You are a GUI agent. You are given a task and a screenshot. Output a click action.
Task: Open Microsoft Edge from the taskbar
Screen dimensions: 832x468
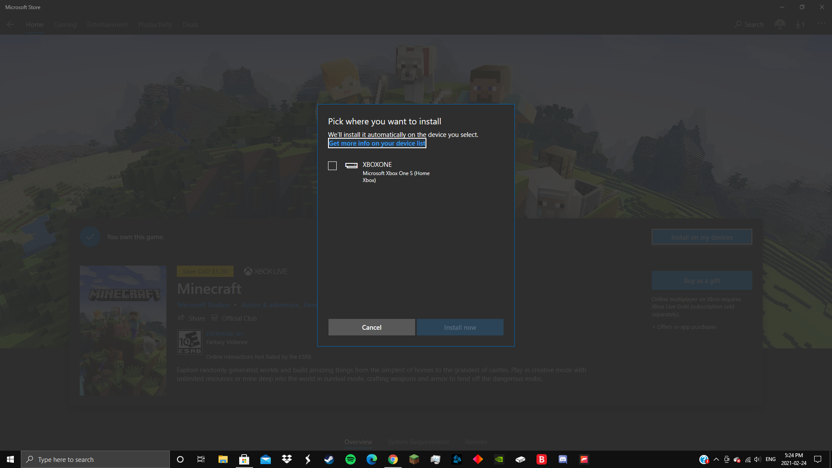click(x=372, y=459)
